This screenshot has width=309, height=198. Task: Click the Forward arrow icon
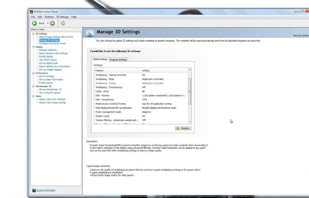52,23
